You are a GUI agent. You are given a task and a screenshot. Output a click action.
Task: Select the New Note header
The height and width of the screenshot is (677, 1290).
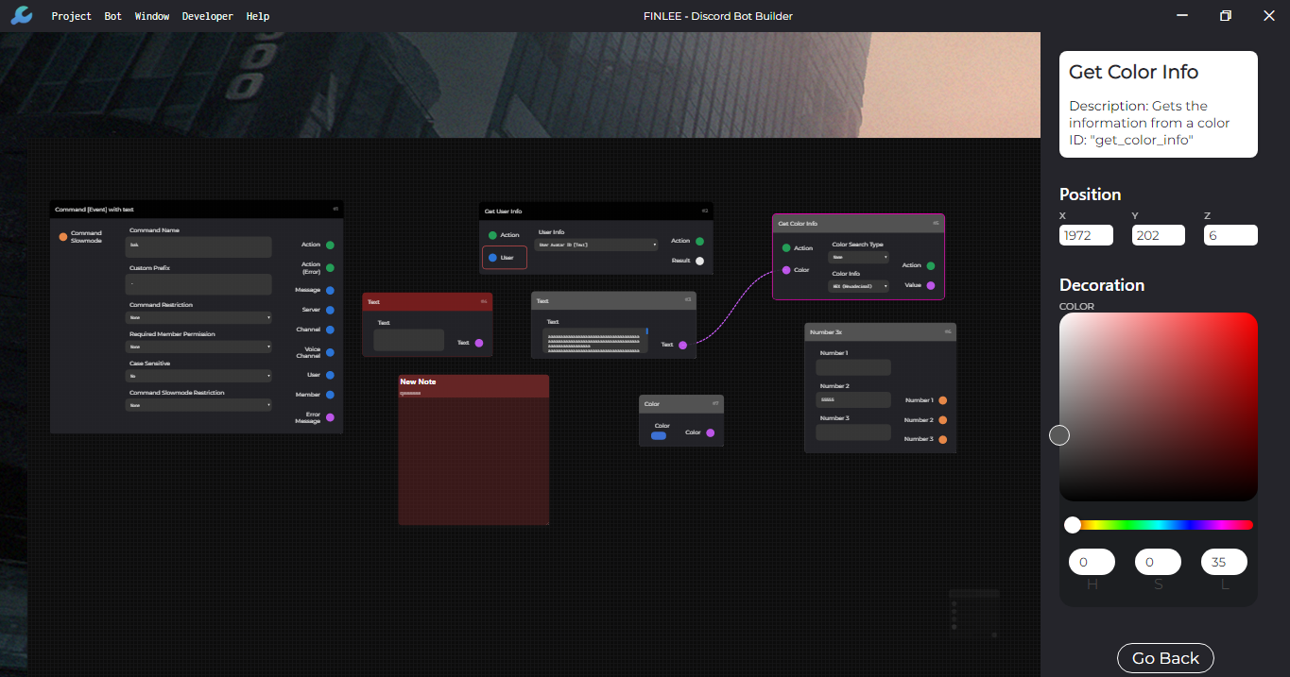(473, 382)
